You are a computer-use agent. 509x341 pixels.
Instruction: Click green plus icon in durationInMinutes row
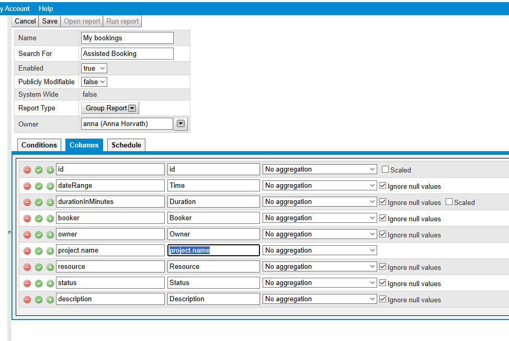[x=50, y=202]
